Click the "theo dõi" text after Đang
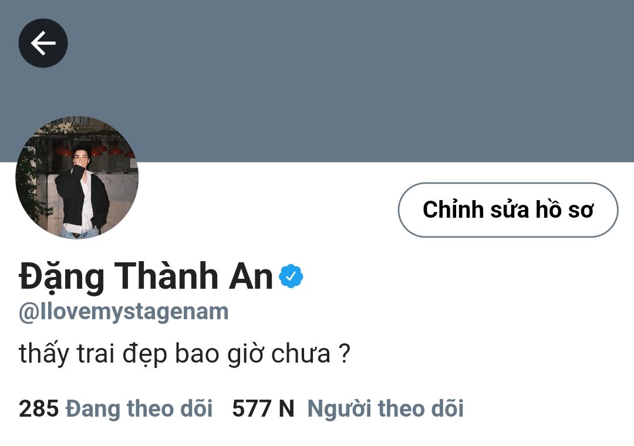This screenshot has height=446, width=634. [x=170, y=408]
